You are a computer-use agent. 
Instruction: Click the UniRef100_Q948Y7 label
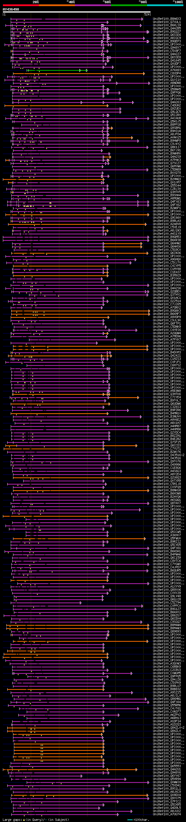167,48
